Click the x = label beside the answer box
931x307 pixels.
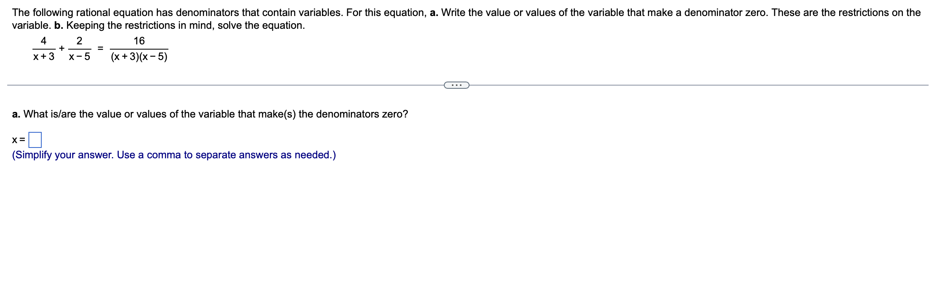(18, 140)
